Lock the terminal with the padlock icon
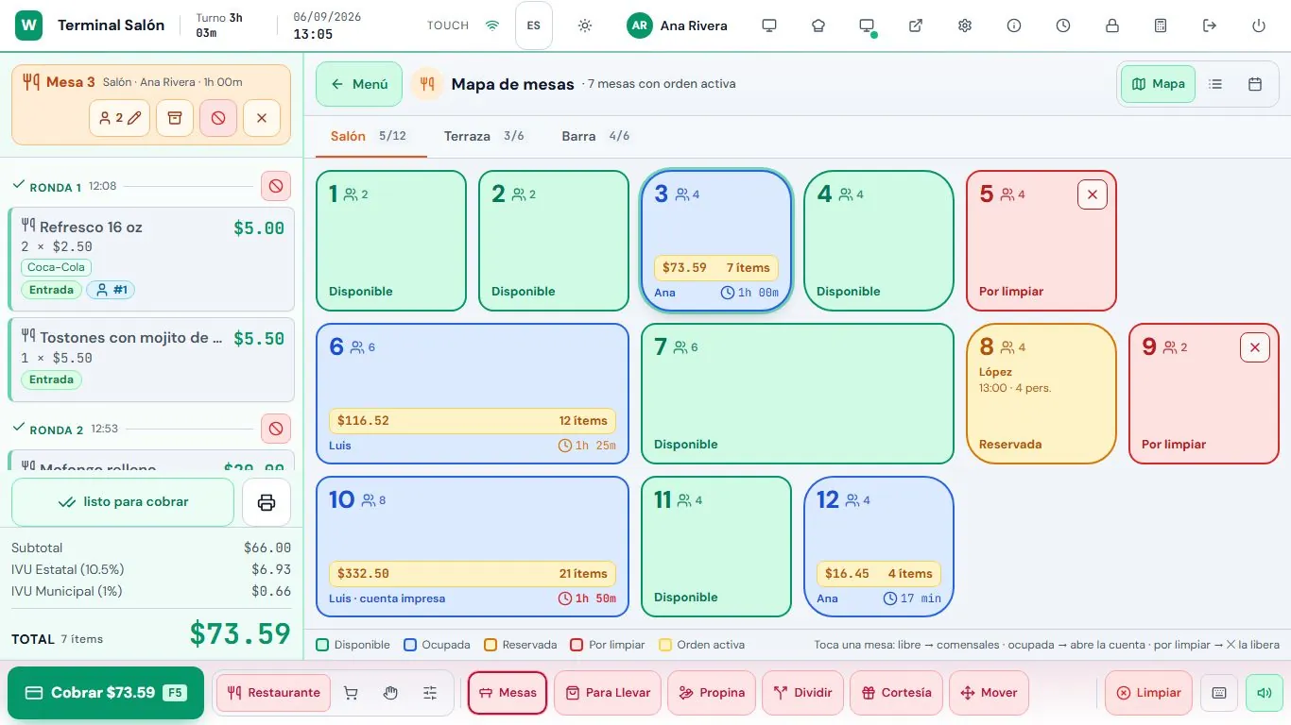The image size is (1291, 725). pos(1112,25)
